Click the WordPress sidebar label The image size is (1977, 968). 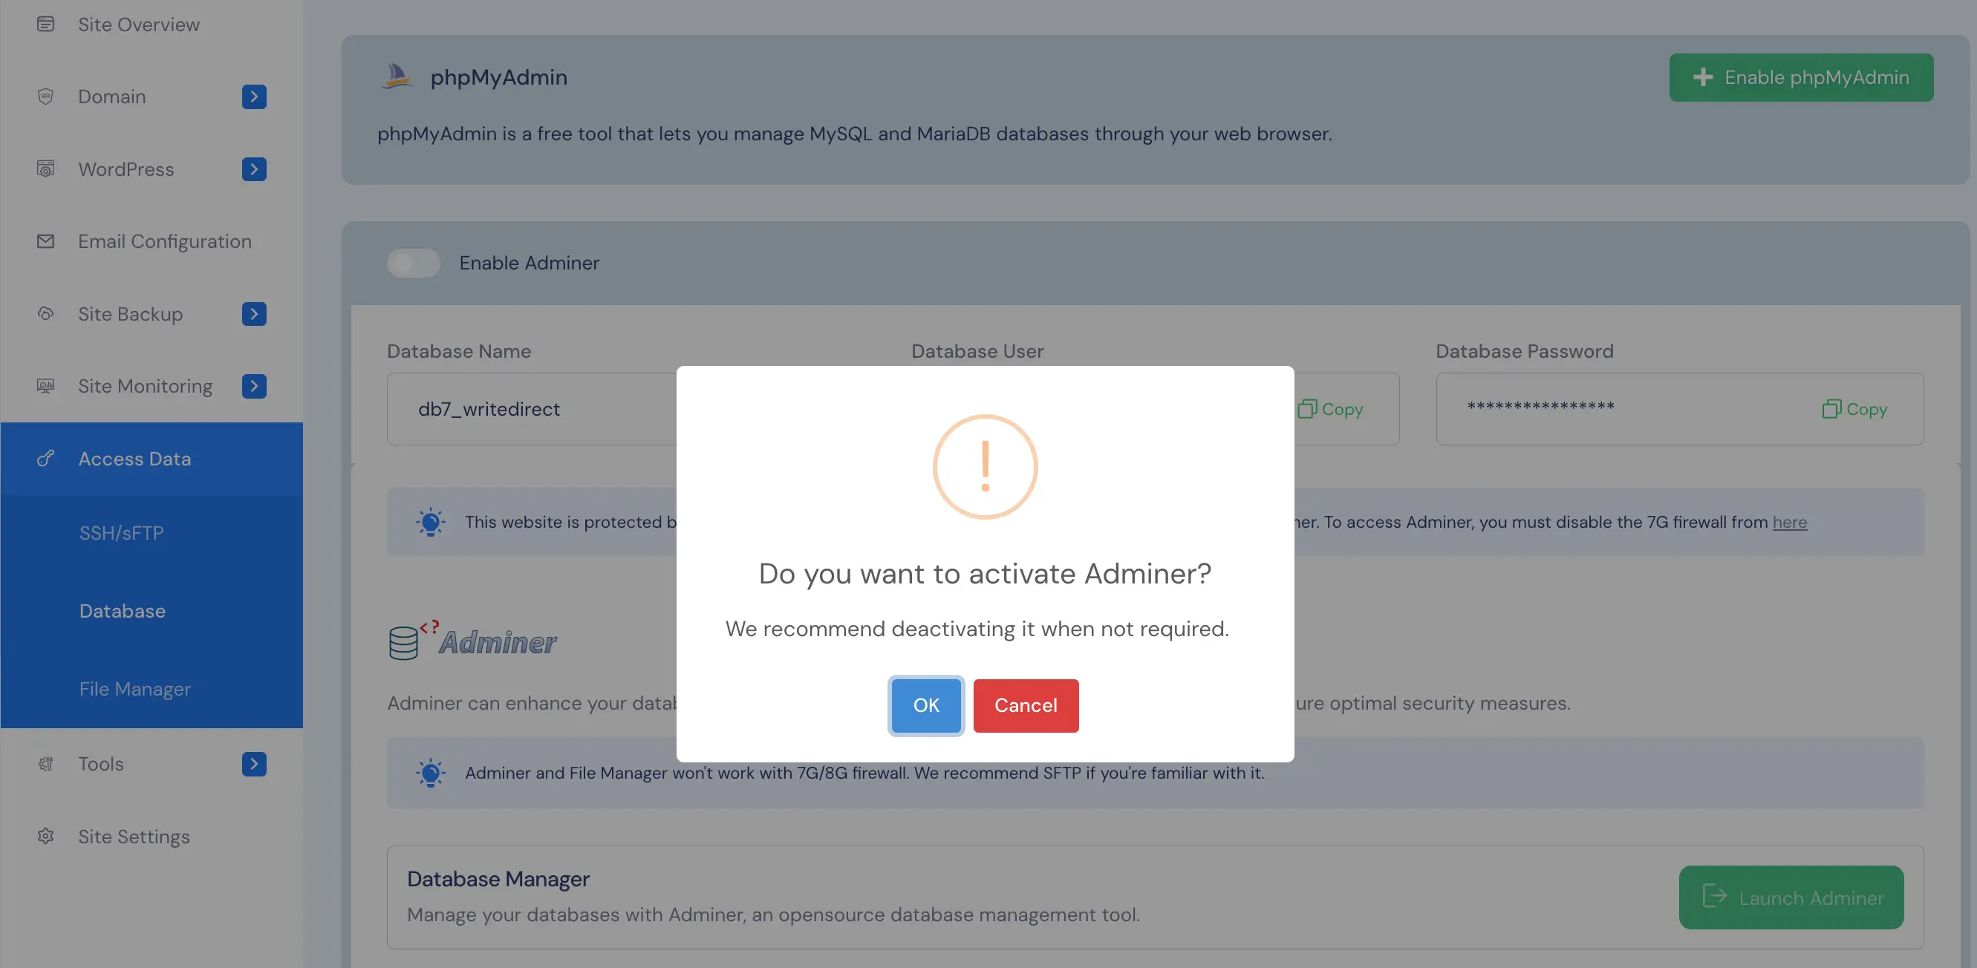tap(126, 169)
